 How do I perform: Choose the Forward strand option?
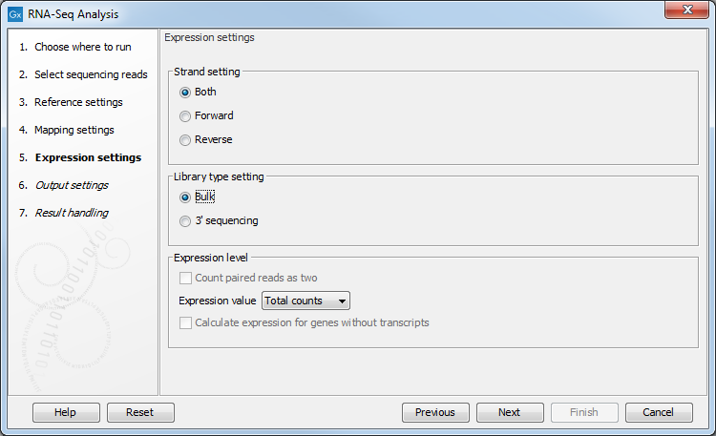185,116
